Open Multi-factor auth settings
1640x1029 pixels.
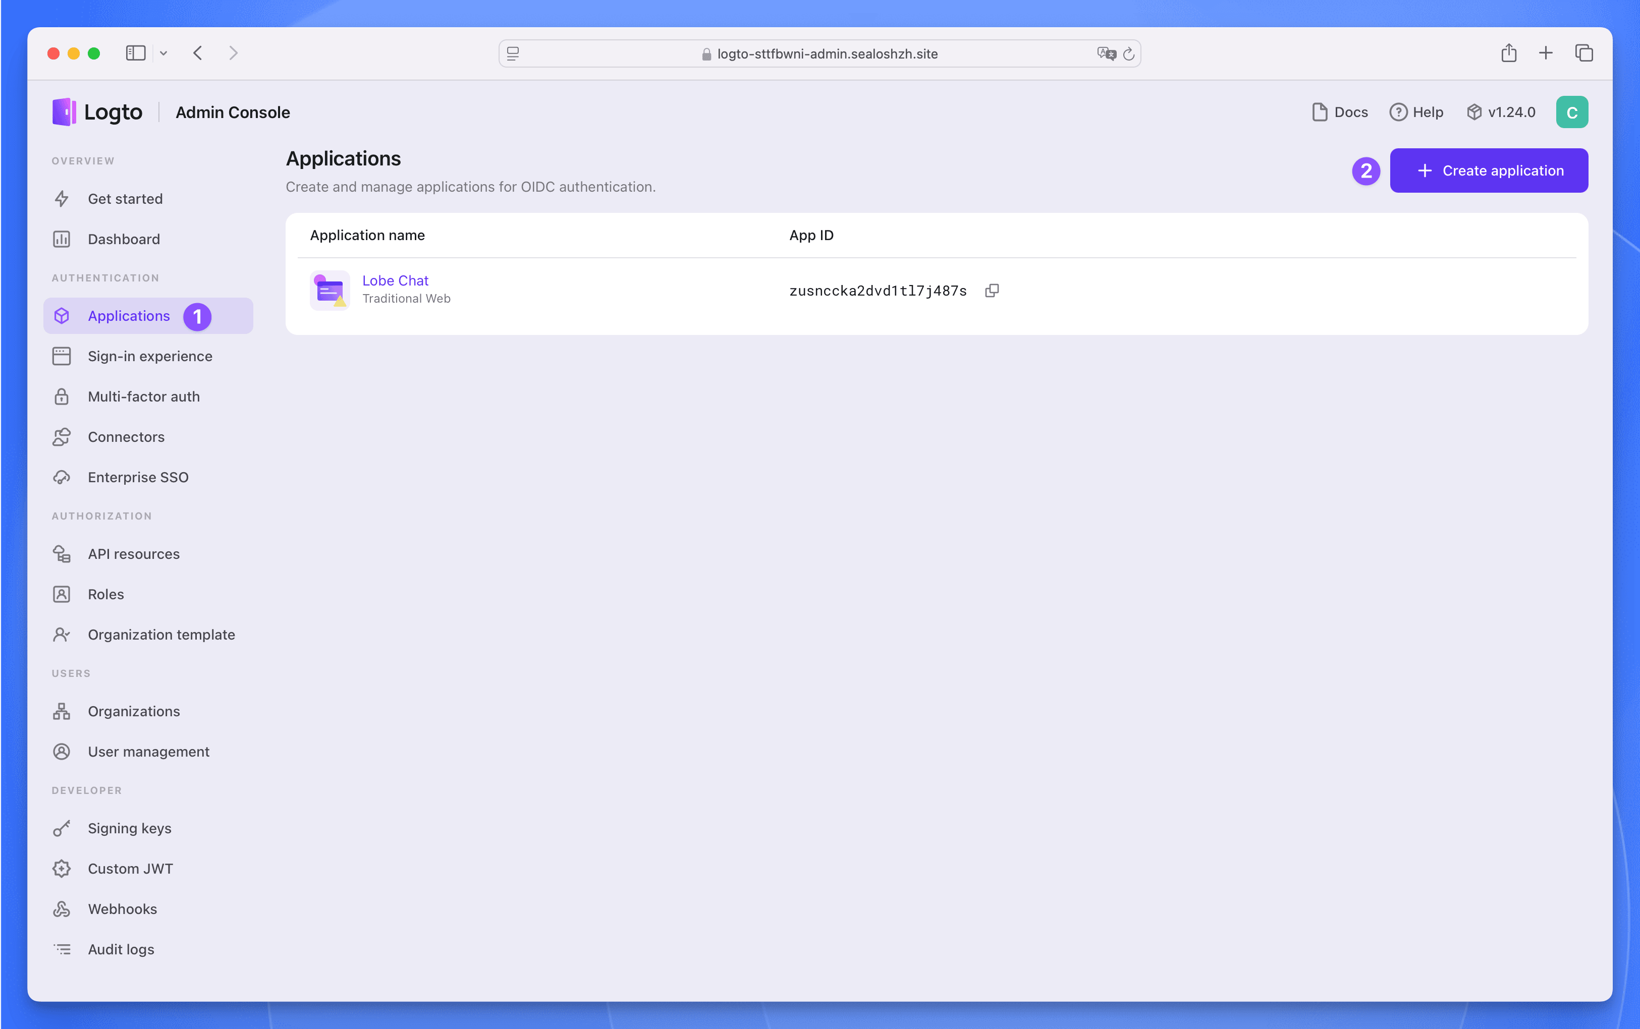(143, 396)
